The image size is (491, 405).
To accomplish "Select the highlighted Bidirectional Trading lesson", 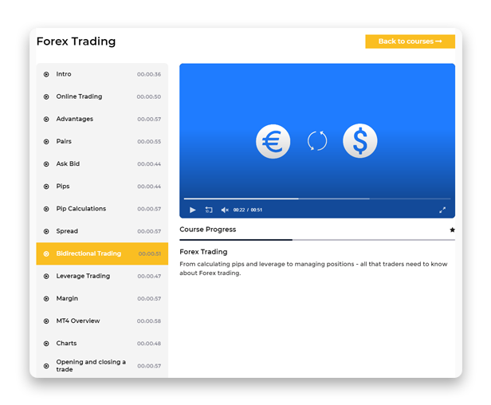I will click(88, 254).
